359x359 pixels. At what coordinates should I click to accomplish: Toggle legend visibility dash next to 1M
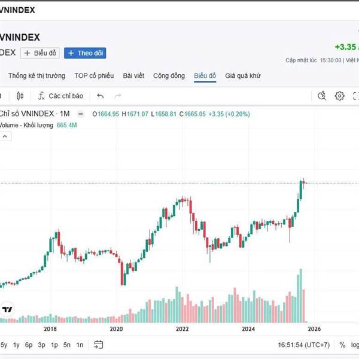point(80,114)
